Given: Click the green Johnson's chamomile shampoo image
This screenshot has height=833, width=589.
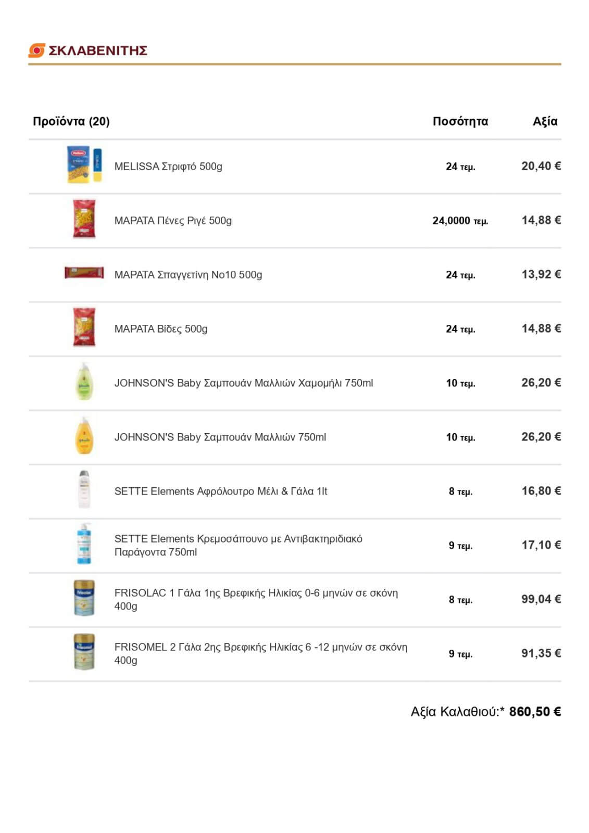Looking at the screenshot, I should click(x=84, y=382).
